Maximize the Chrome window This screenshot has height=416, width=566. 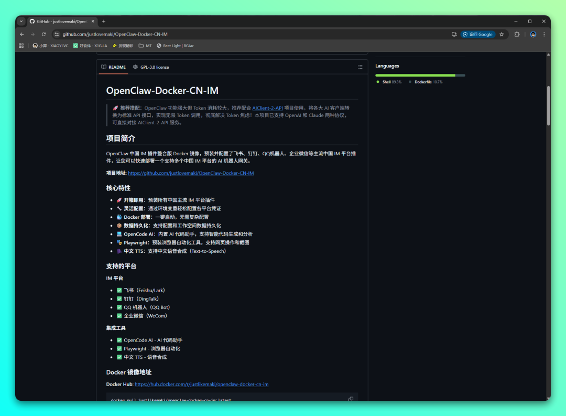click(530, 22)
